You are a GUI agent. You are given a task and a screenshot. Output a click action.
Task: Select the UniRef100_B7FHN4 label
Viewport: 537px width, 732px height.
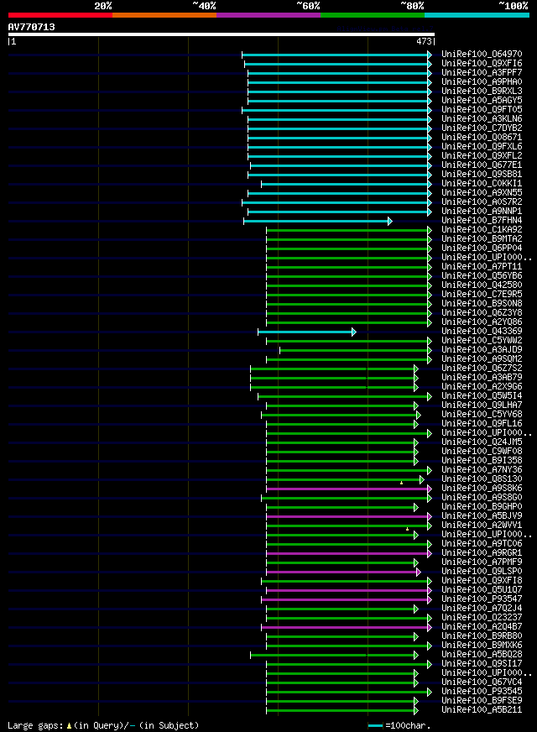coord(482,220)
